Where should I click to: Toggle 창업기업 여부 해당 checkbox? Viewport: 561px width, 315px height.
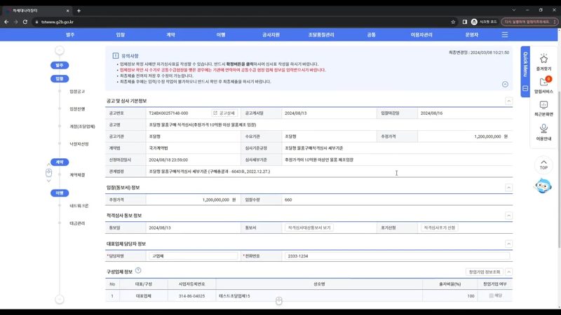pyautogui.click(x=492, y=295)
